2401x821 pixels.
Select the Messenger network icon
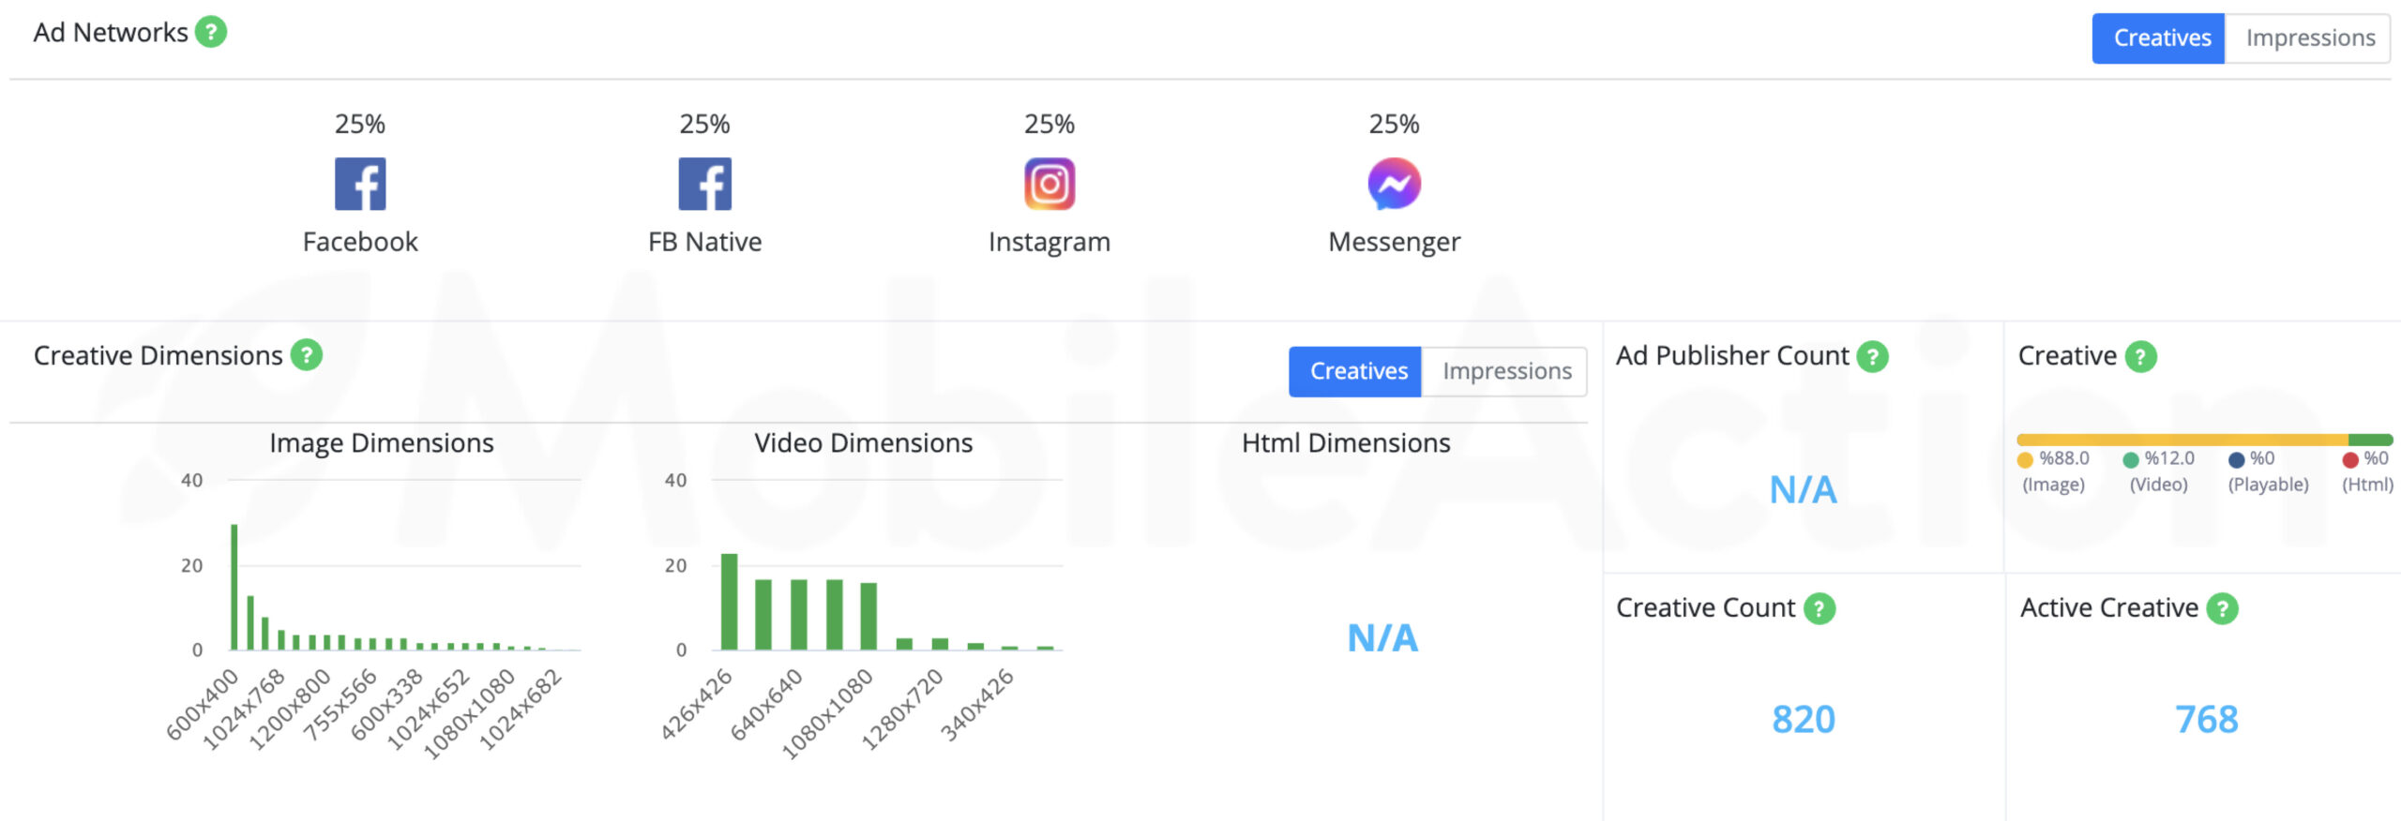click(x=1394, y=184)
